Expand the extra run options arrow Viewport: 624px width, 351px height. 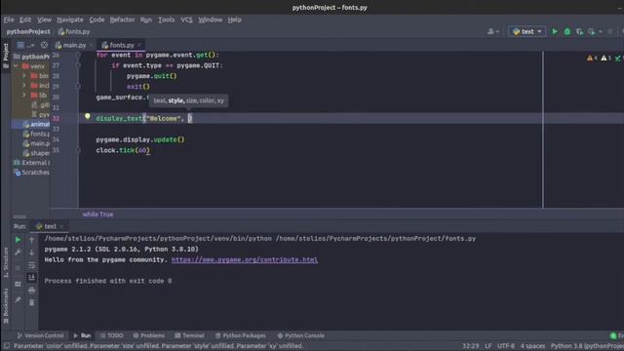[601, 31]
